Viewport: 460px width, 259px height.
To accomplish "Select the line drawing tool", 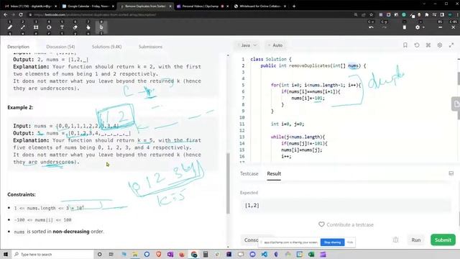I will click(x=23, y=27).
